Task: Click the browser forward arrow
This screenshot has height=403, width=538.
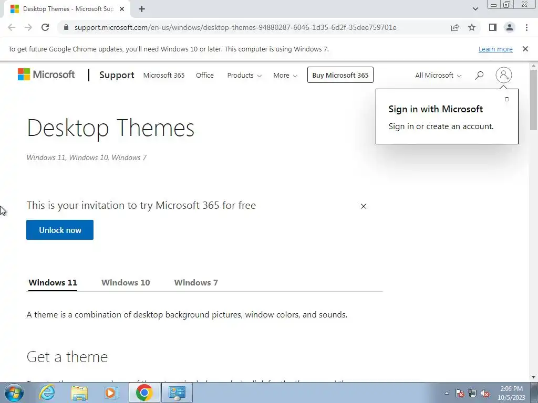Action: (x=28, y=27)
